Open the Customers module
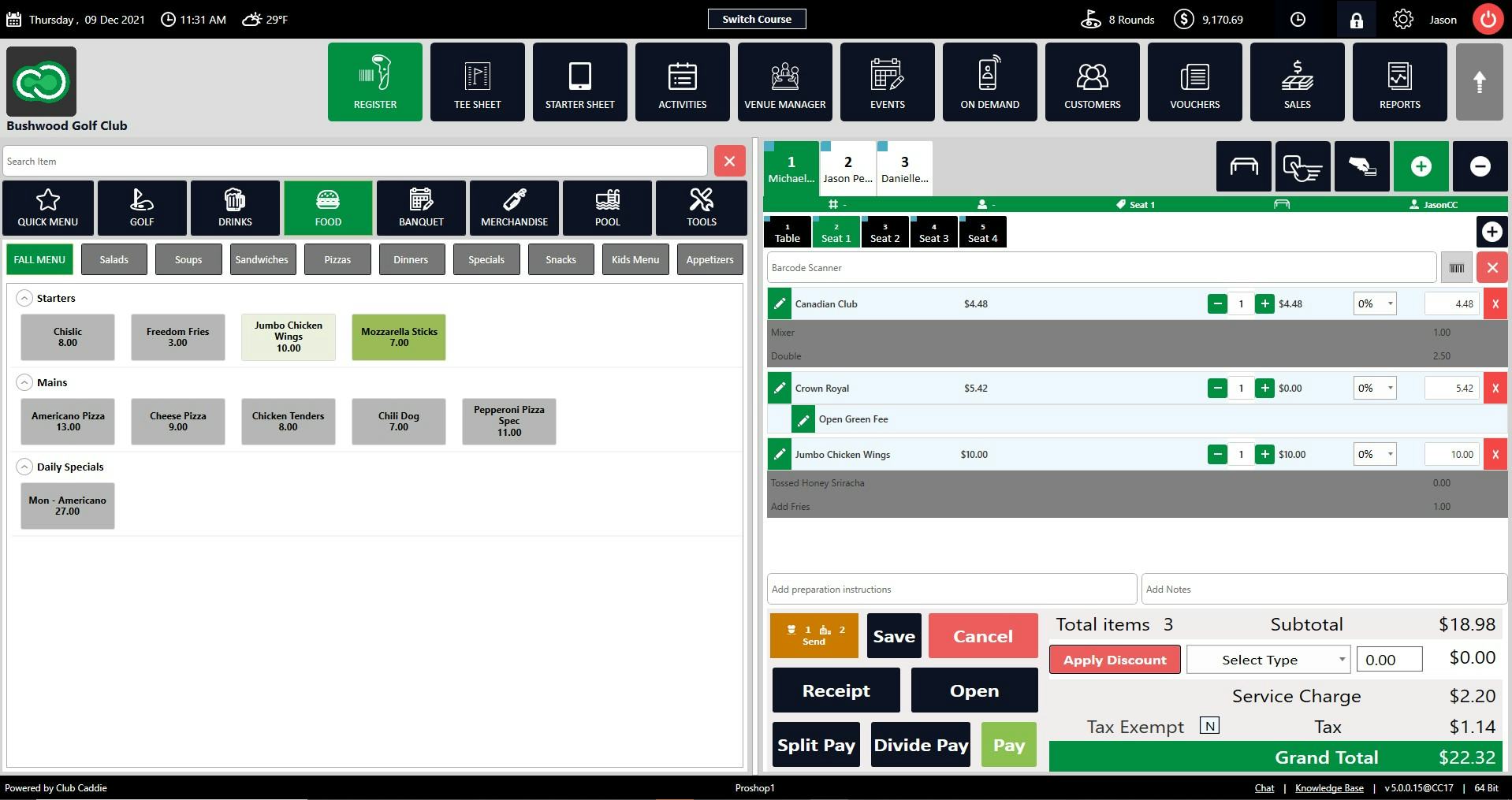Image resolution: width=1512 pixels, height=800 pixels. [1092, 81]
